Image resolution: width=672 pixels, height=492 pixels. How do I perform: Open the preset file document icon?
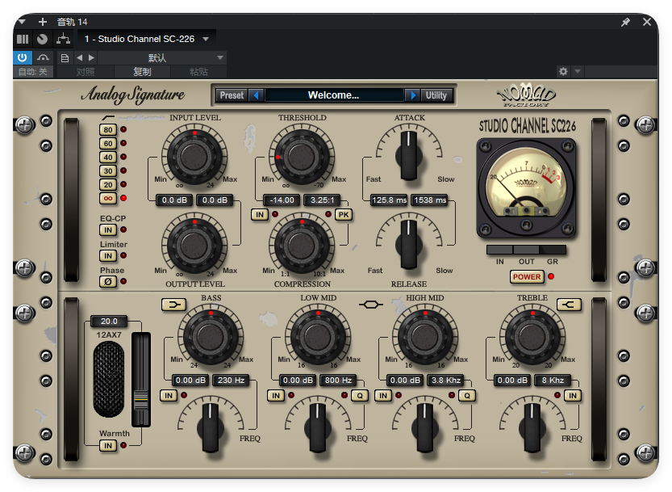[x=65, y=58]
